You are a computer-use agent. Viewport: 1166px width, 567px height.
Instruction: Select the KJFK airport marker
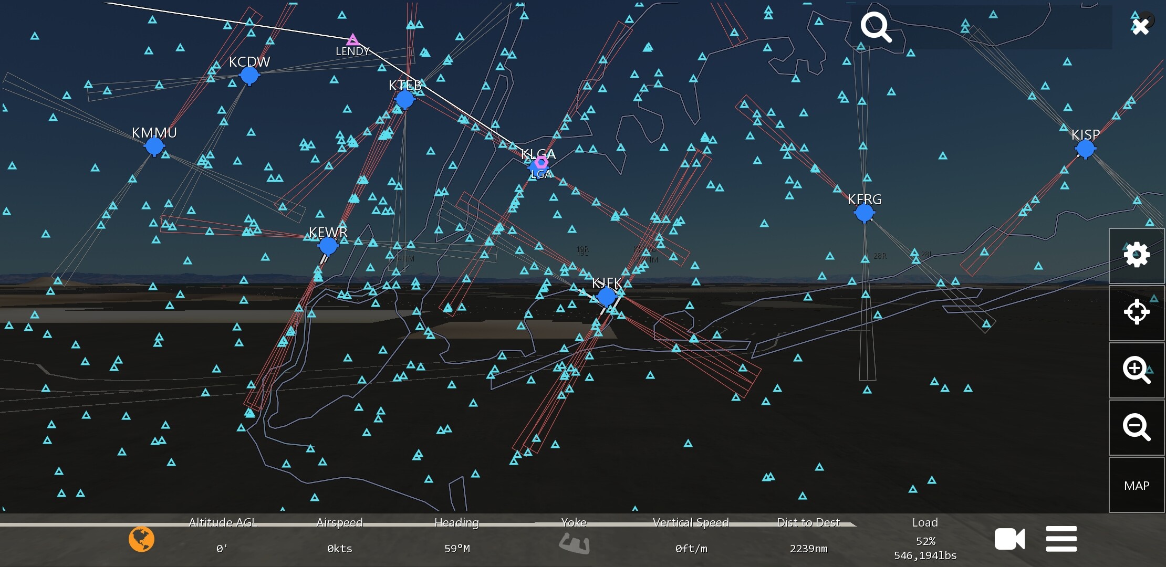click(x=607, y=297)
